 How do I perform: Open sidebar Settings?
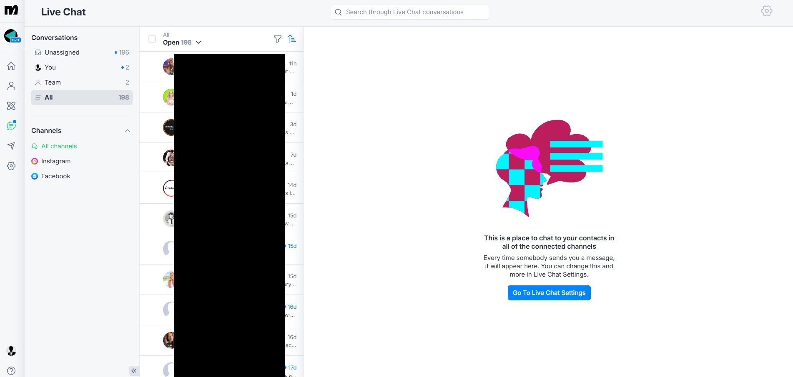click(11, 166)
